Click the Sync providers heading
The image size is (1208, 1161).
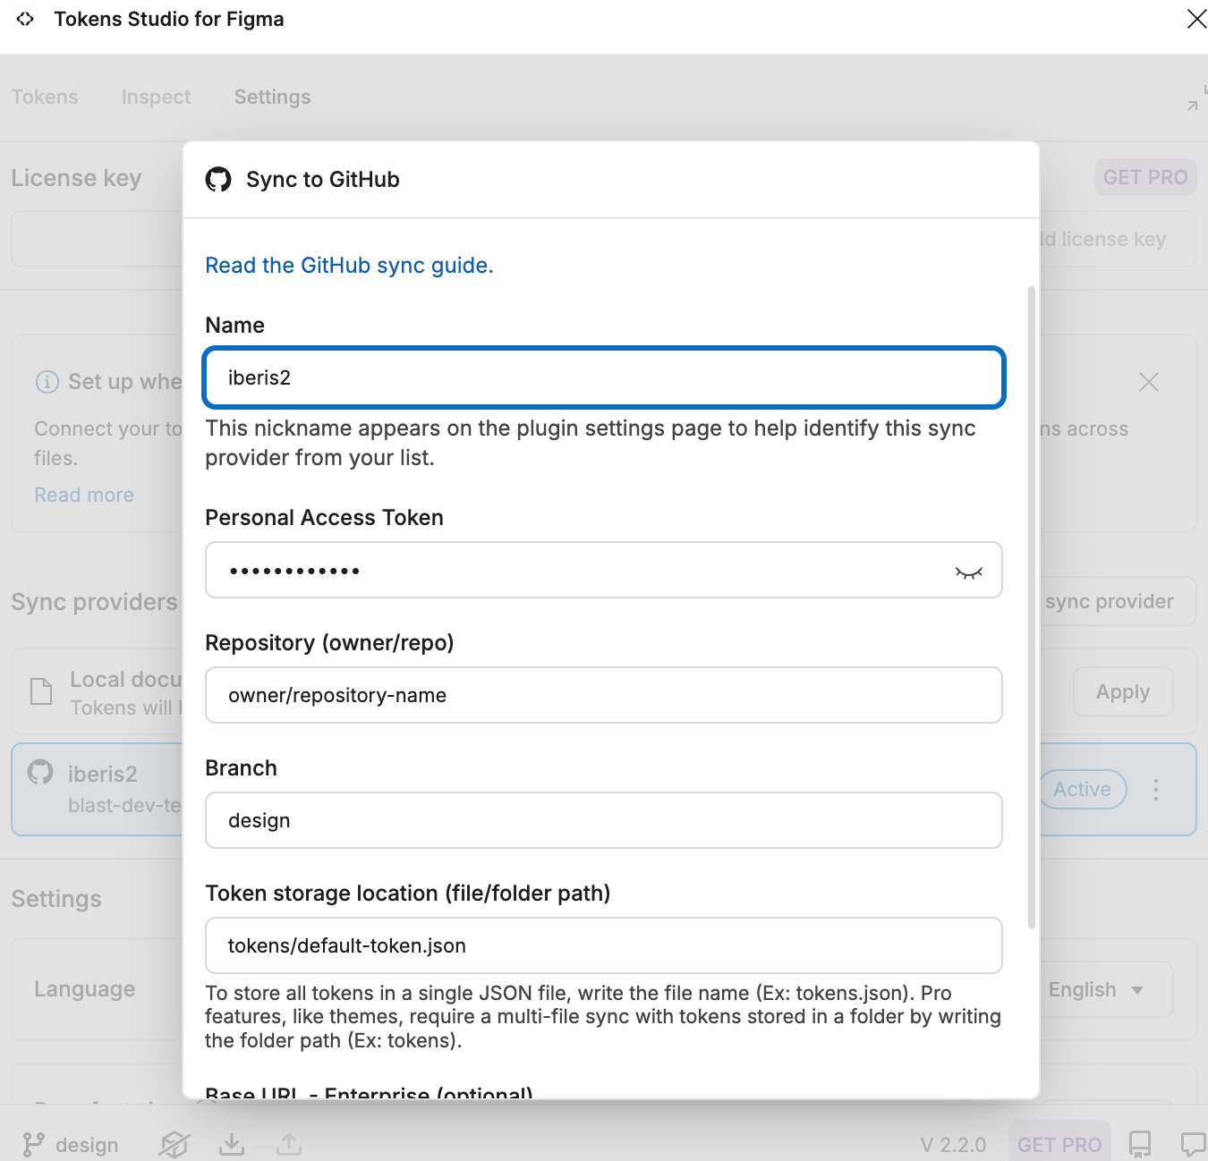tap(95, 602)
